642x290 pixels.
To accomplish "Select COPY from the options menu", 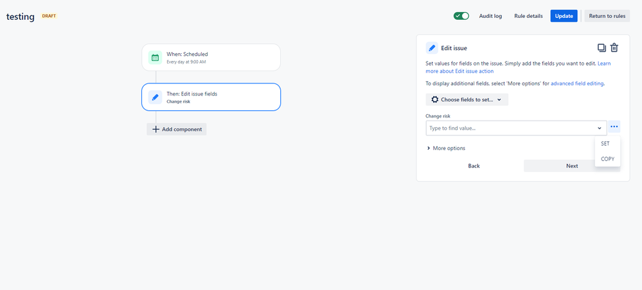I will point(607,158).
